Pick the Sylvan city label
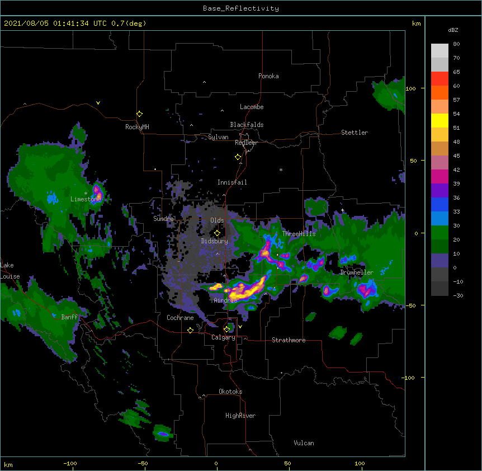Screen dimensions: 482x471 pyautogui.click(x=218, y=137)
